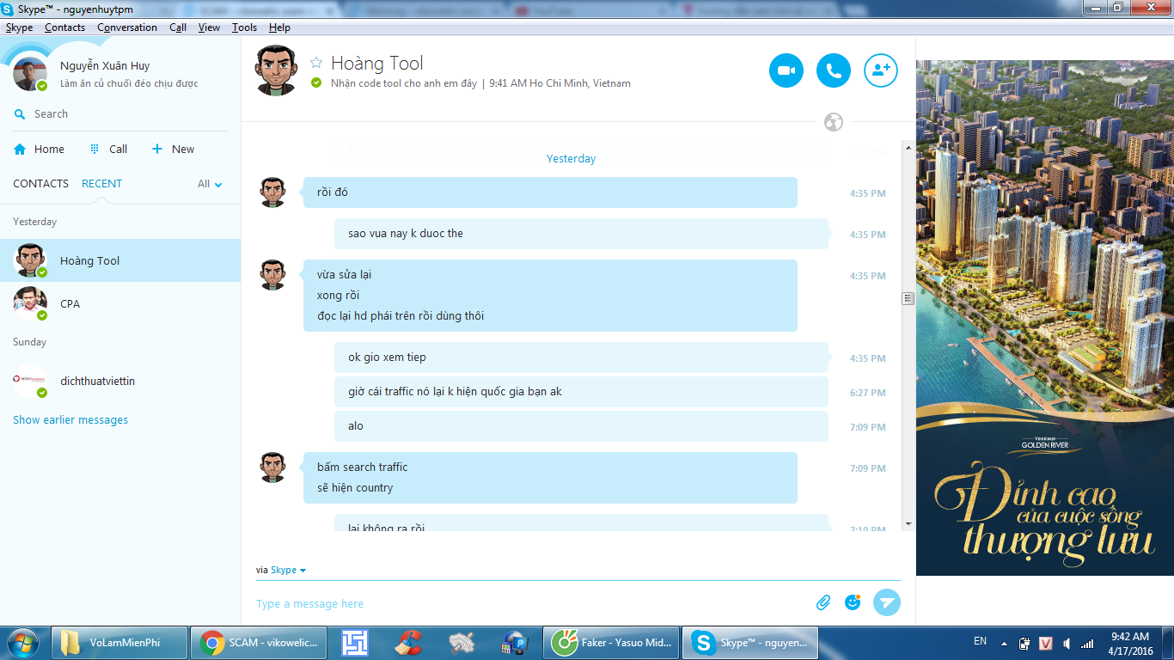
Task: Click Show earlier messages link
Action: pyautogui.click(x=70, y=419)
